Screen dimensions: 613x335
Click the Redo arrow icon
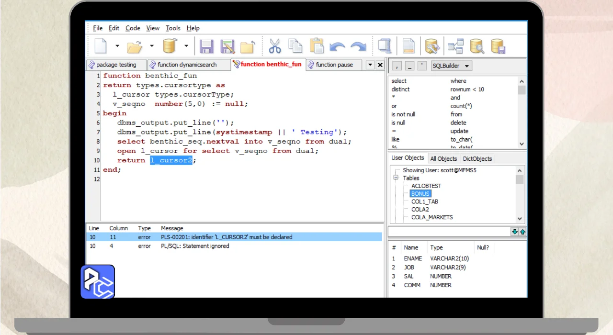coord(358,46)
